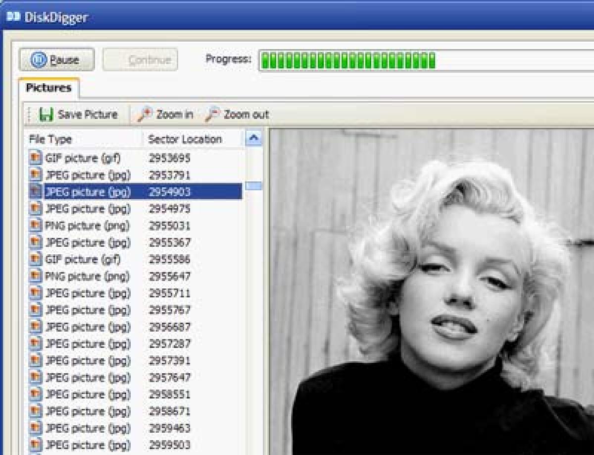
Task: Click the file list scrollbar thumb
Action: (x=254, y=186)
